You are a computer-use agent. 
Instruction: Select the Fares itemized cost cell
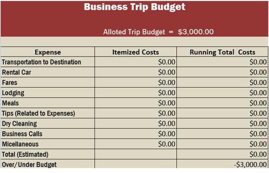tap(135, 82)
